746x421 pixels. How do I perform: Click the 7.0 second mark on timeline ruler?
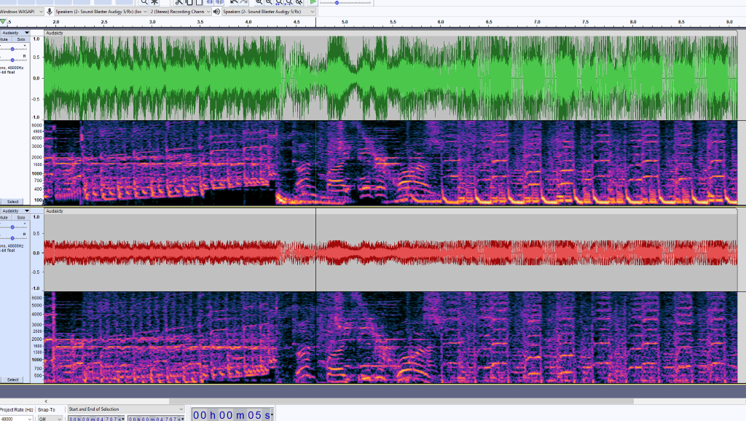537,23
